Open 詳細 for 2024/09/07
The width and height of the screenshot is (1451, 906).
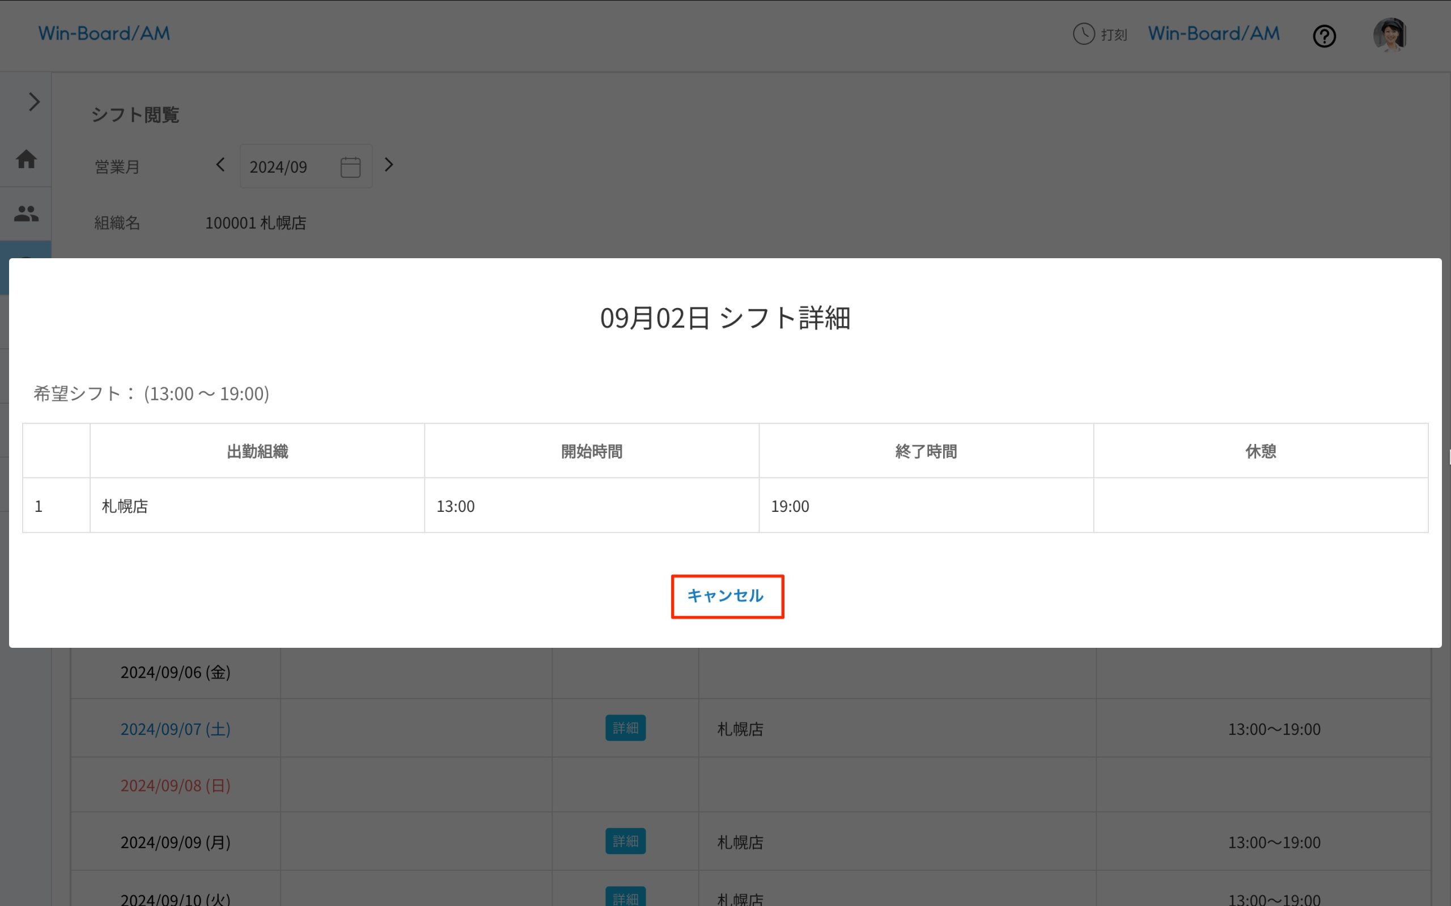pyautogui.click(x=625, y=728)
